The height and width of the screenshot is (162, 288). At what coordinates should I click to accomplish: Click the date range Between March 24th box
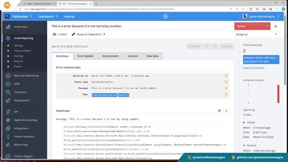[x=261, y=59]
